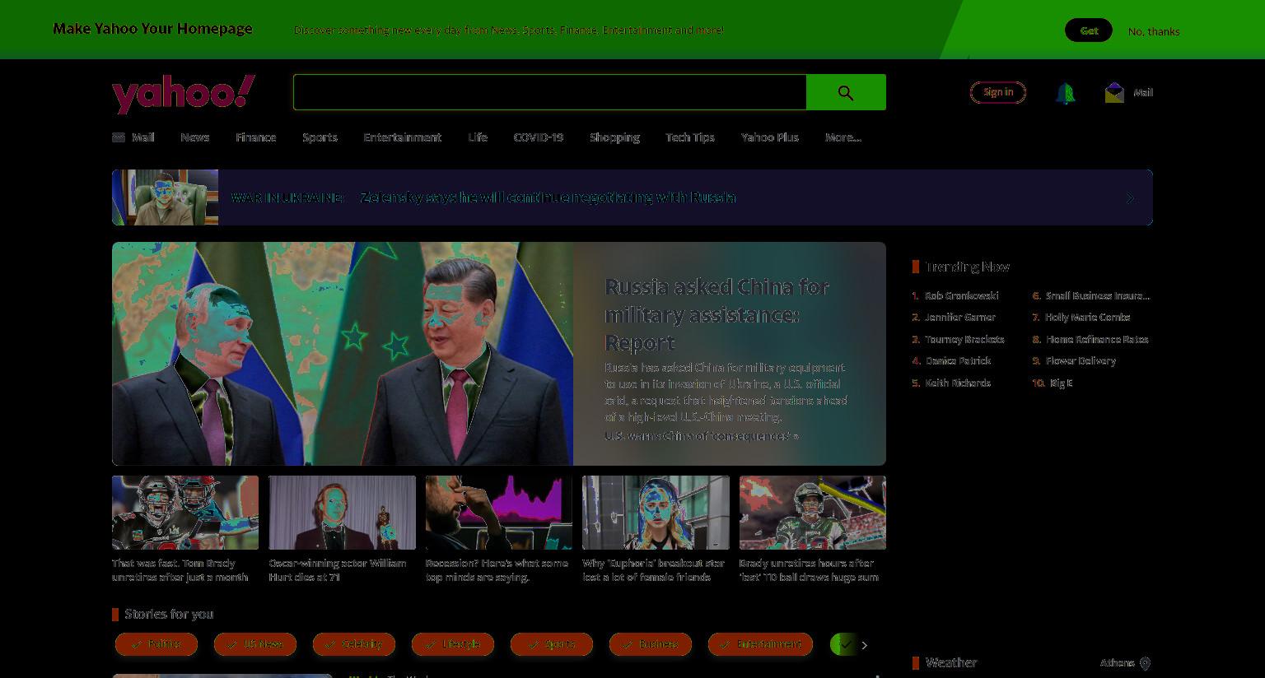Screen dimensions: 1265x678
Task: Open Brady unretires hours after TD ball headline
Action: tap(809, 570)
